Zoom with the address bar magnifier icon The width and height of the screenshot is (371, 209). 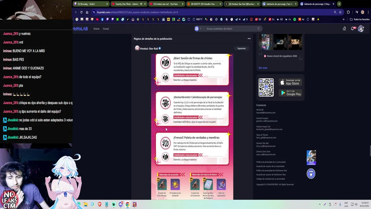click(335, 12)
